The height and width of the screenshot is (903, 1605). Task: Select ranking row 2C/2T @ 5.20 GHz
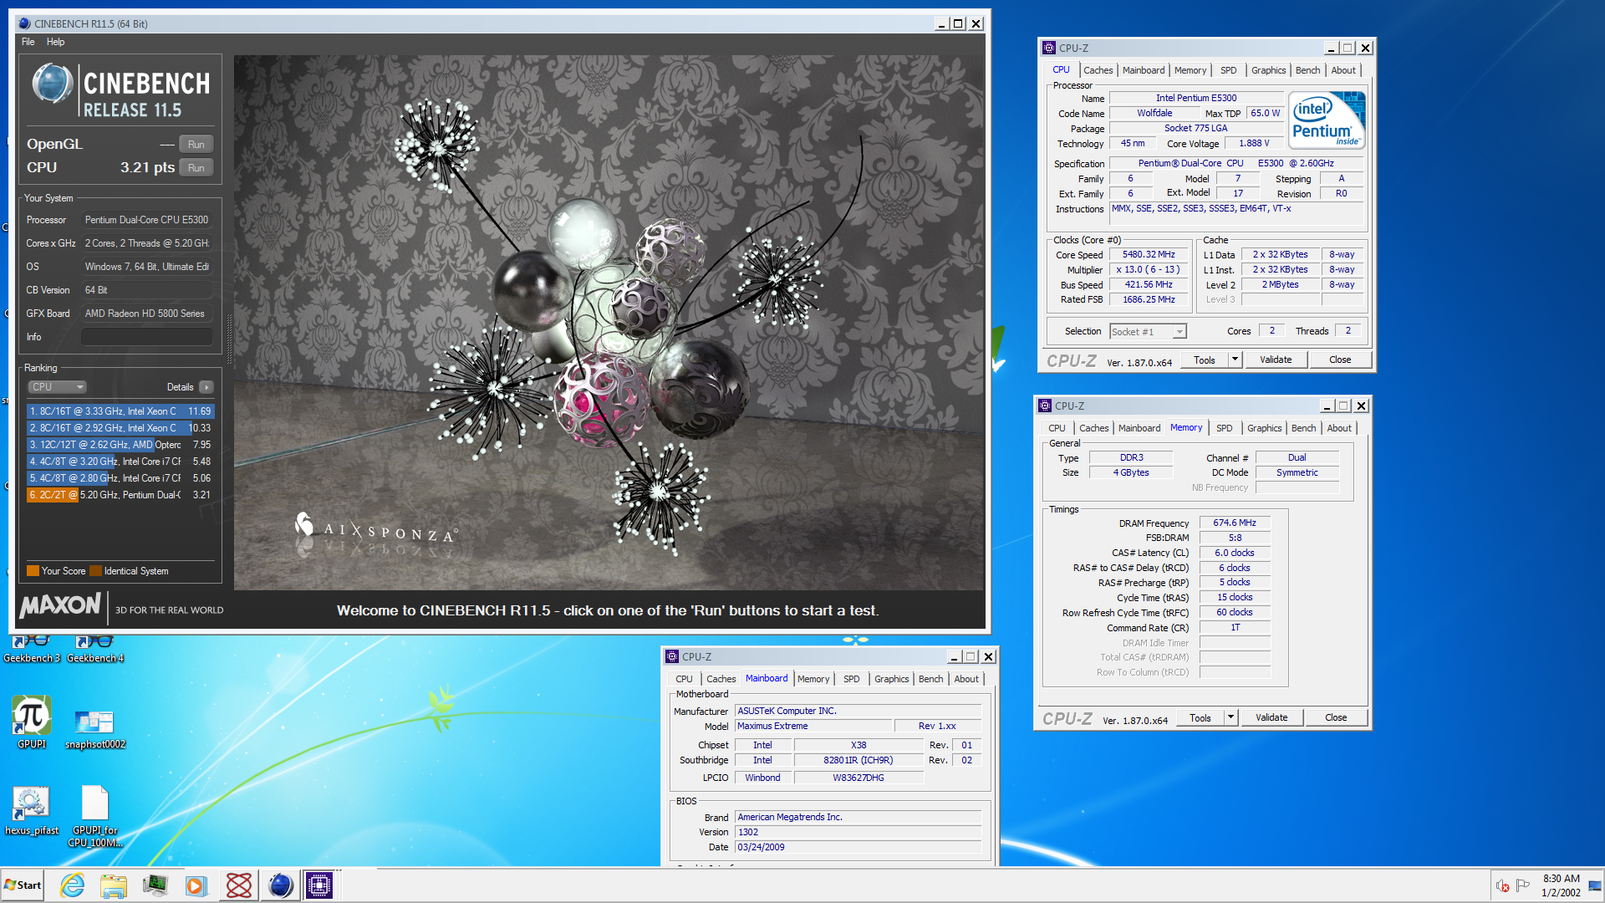point(120,495)
